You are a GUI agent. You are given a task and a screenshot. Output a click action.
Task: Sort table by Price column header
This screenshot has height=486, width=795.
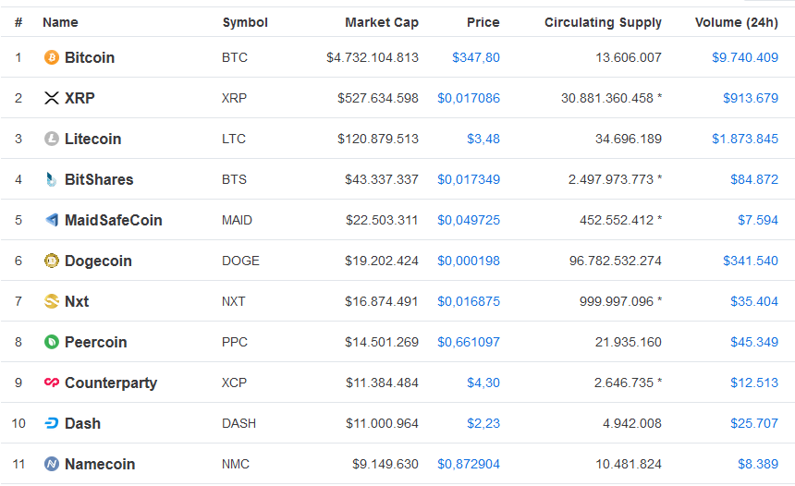pos(483,22)
